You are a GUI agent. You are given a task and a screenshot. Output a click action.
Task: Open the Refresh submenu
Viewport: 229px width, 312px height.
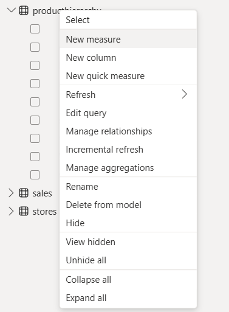tap(128, 94)
